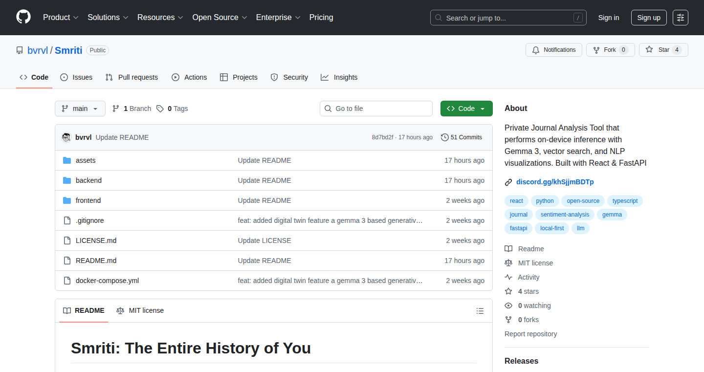Switch to the Issues tab
The width and height of the screenshot is (704, 372).
pos(76,77)
